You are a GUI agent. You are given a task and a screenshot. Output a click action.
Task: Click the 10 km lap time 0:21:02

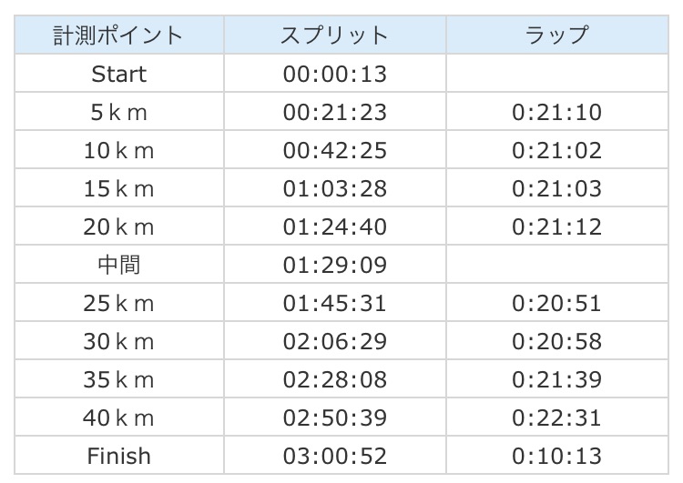pos(556,150)
